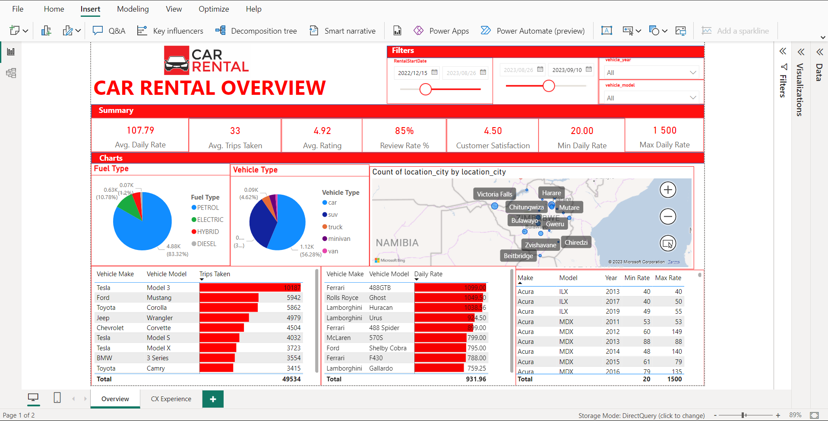Switch to Model view in left sidebar

pos(11,73)
